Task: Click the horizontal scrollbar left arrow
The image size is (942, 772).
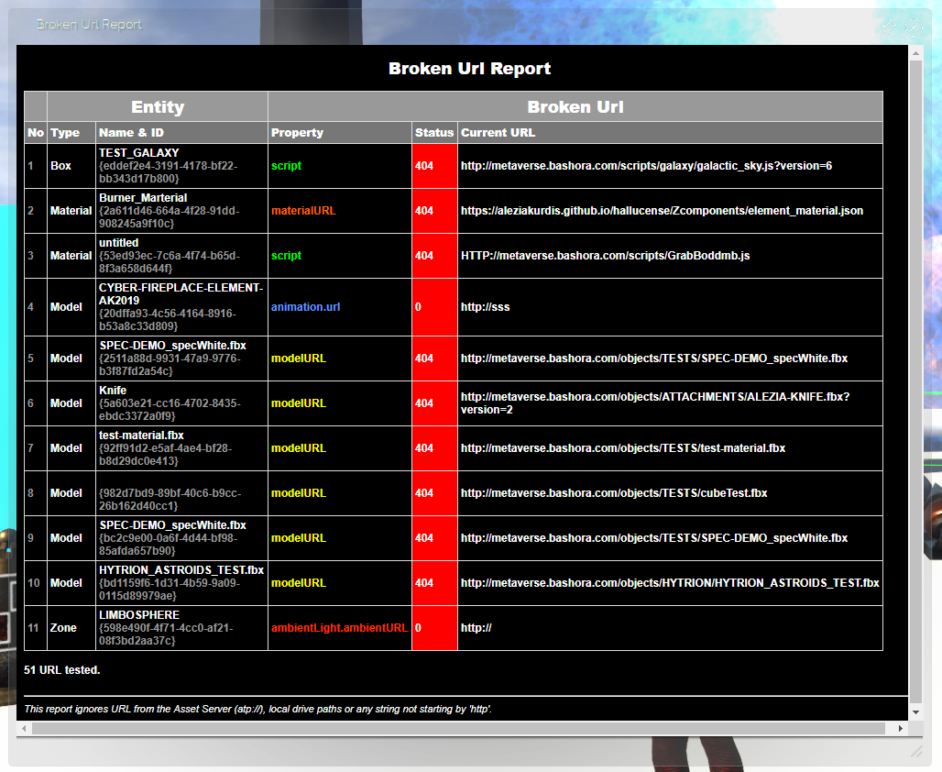Action: pyautogui.click(x=24, y=728)
